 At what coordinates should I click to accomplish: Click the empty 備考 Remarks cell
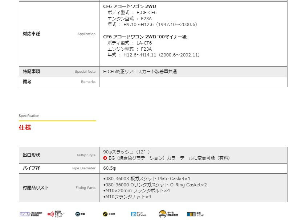pyautogui.click(x=193, y=82)
